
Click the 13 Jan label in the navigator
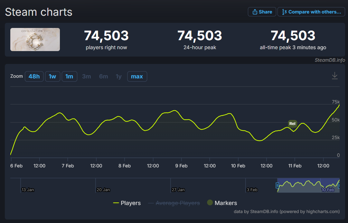28,190
